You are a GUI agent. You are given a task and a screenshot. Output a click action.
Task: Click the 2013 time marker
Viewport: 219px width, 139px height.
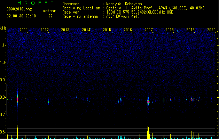point(65,30)
